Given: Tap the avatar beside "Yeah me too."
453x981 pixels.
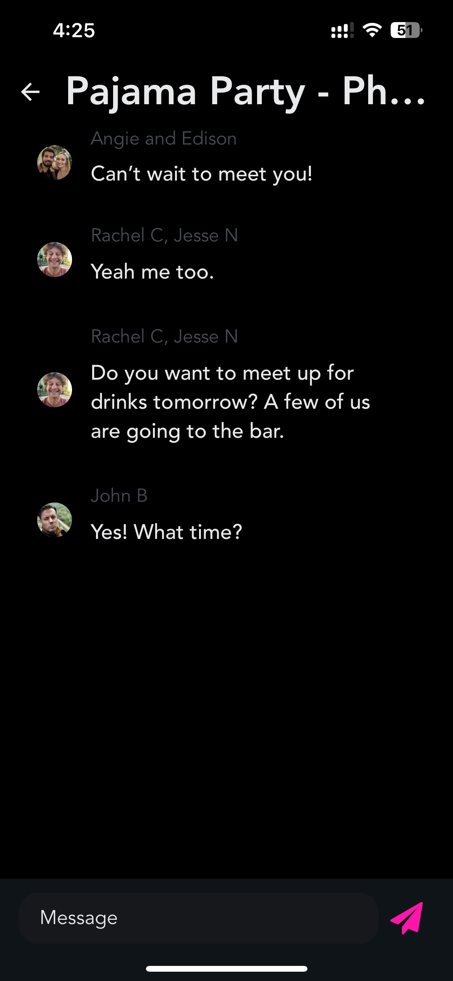Looking at the screenshot, I should click(x=55, y=260).
